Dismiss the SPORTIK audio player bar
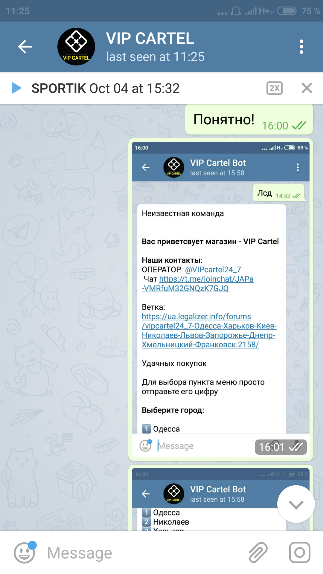323x574 pixels. (307, 88)
